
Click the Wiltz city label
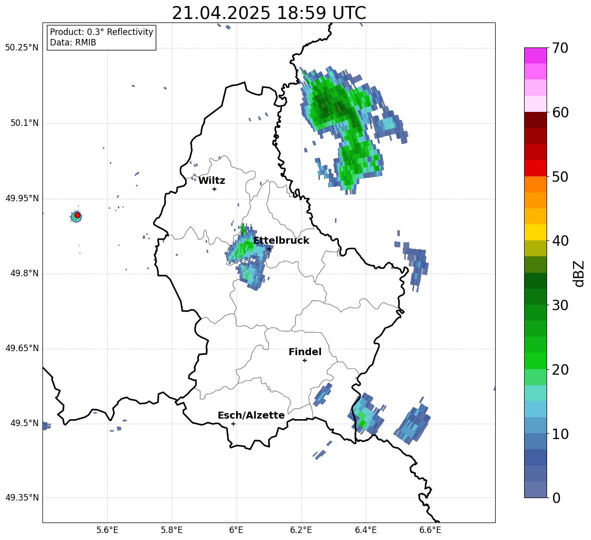pos(212,181)
